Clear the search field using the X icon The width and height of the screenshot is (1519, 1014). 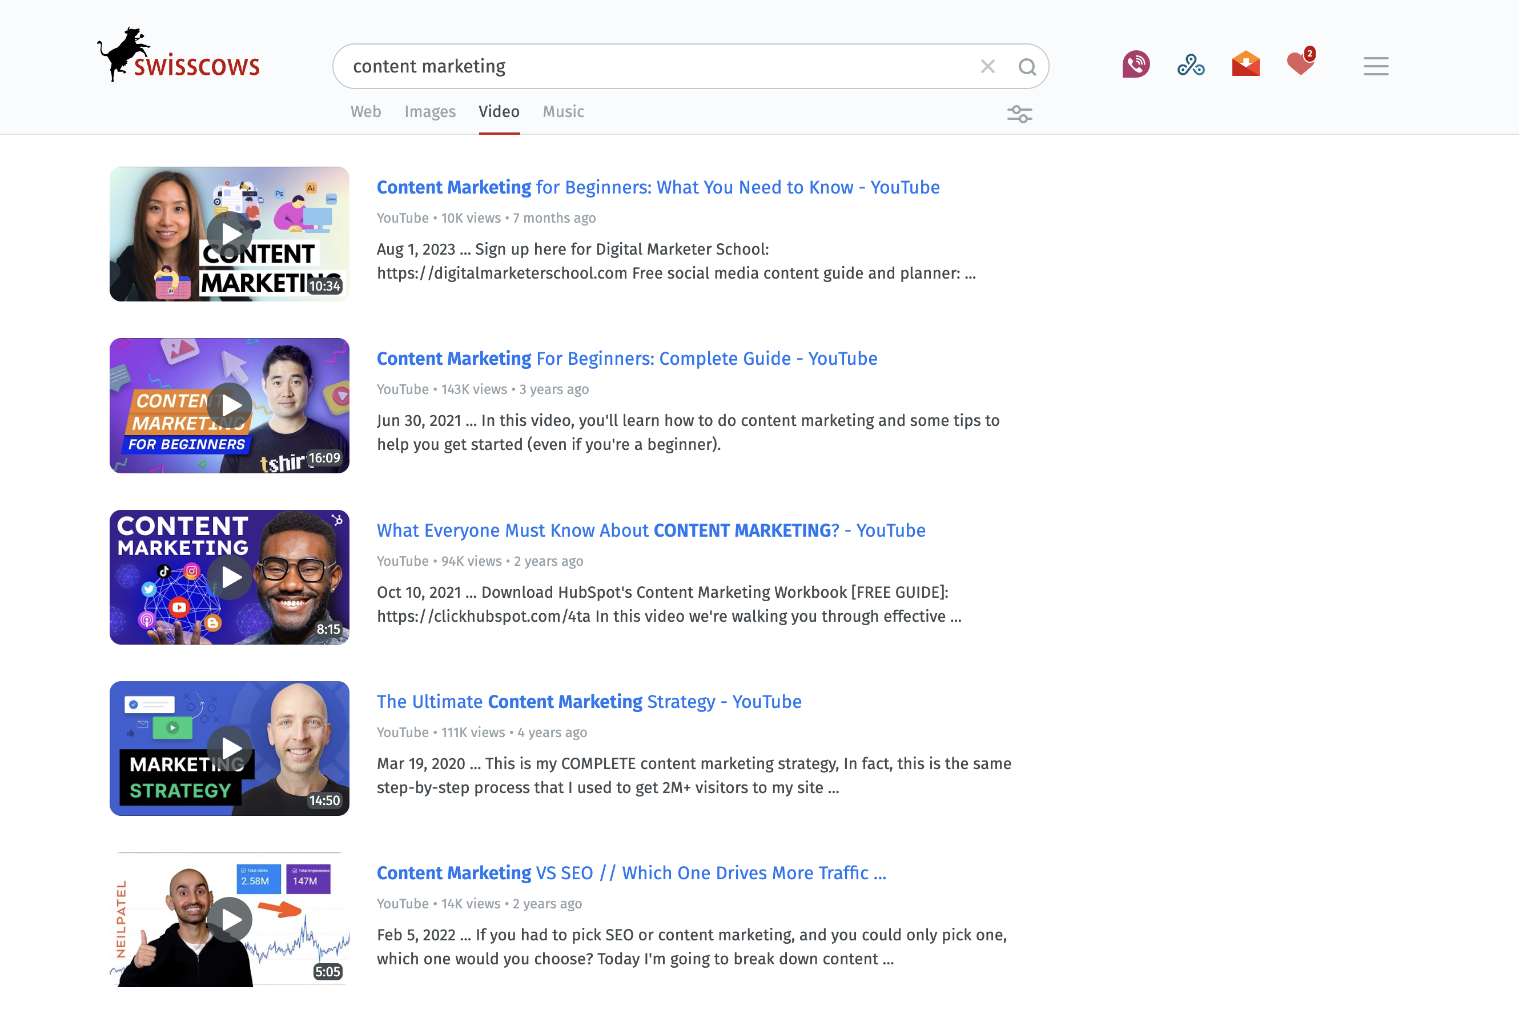[x=987, y=66]
